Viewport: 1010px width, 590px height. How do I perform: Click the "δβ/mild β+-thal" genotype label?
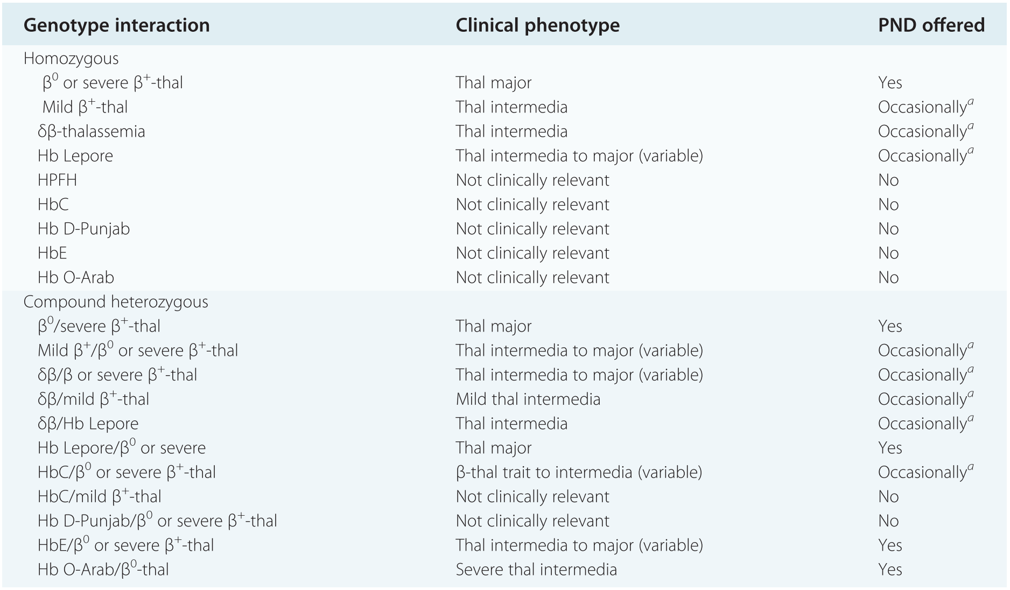coord(93,399)
